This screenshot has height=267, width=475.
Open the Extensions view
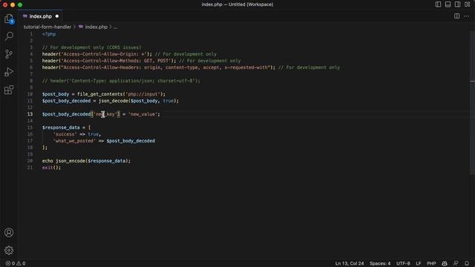[x=9, y=90]
